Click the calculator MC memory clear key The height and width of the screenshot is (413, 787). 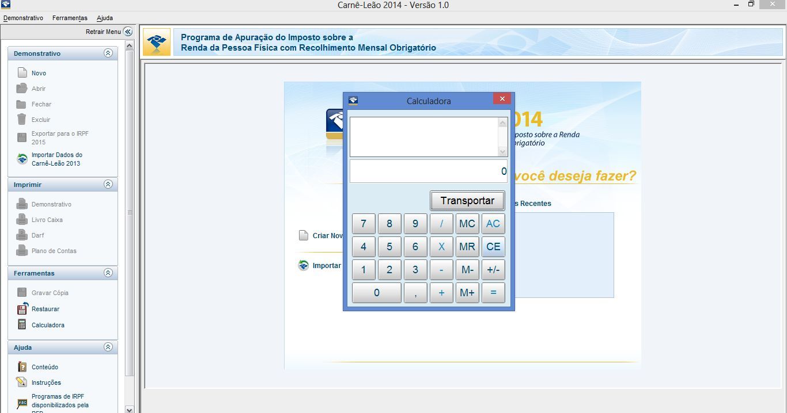point(467,224)
